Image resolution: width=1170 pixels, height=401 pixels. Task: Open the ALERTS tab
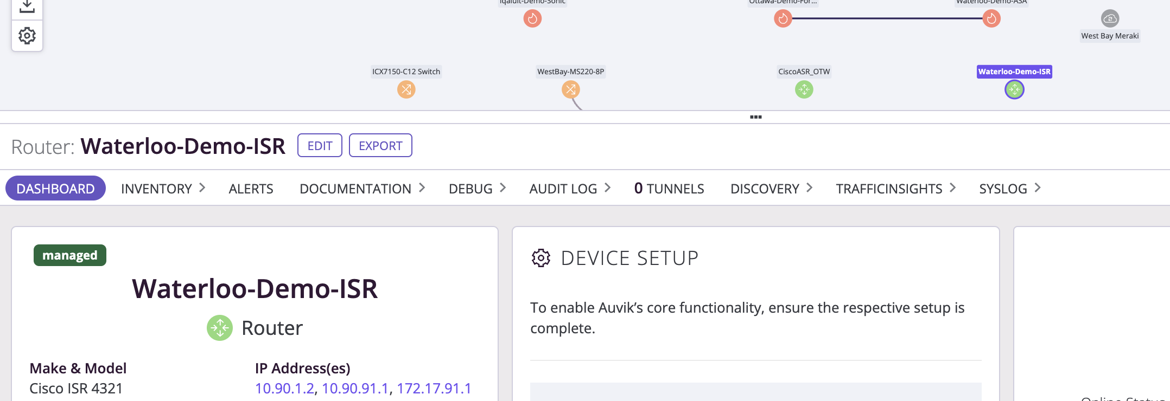click(x=251, y=189)
